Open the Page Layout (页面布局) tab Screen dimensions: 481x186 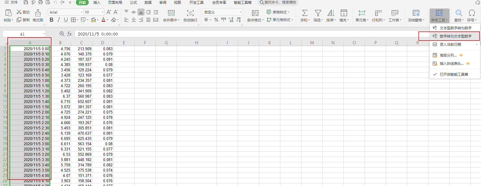coord(115,2)
